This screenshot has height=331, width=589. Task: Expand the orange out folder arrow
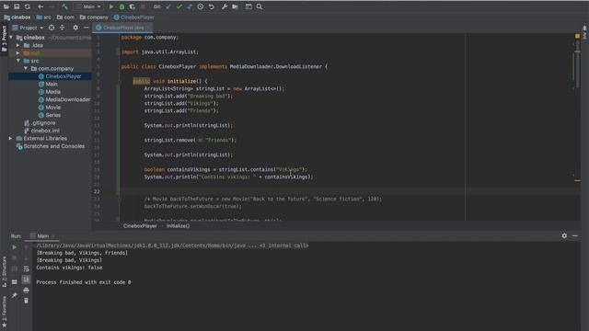(x=17, y=53)
